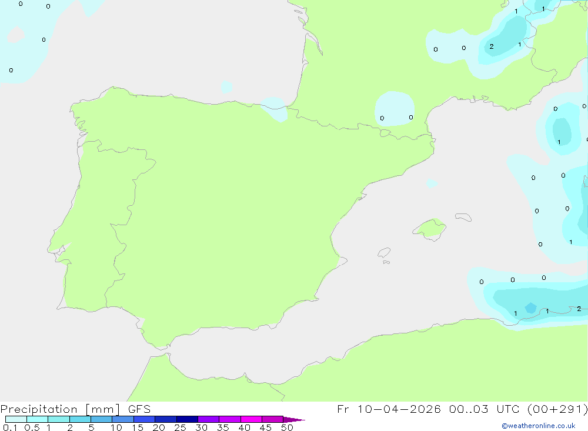Click the "0.5" legend label

point(32,427)
